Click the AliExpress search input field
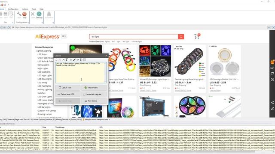Viewport: 275px width, 154px height. point(134,37)
